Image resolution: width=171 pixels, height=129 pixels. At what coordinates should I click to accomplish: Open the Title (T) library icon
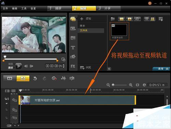[73, 47]
